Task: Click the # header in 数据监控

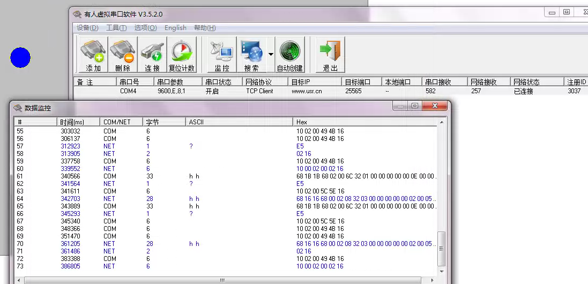Action: pos(35,122)
